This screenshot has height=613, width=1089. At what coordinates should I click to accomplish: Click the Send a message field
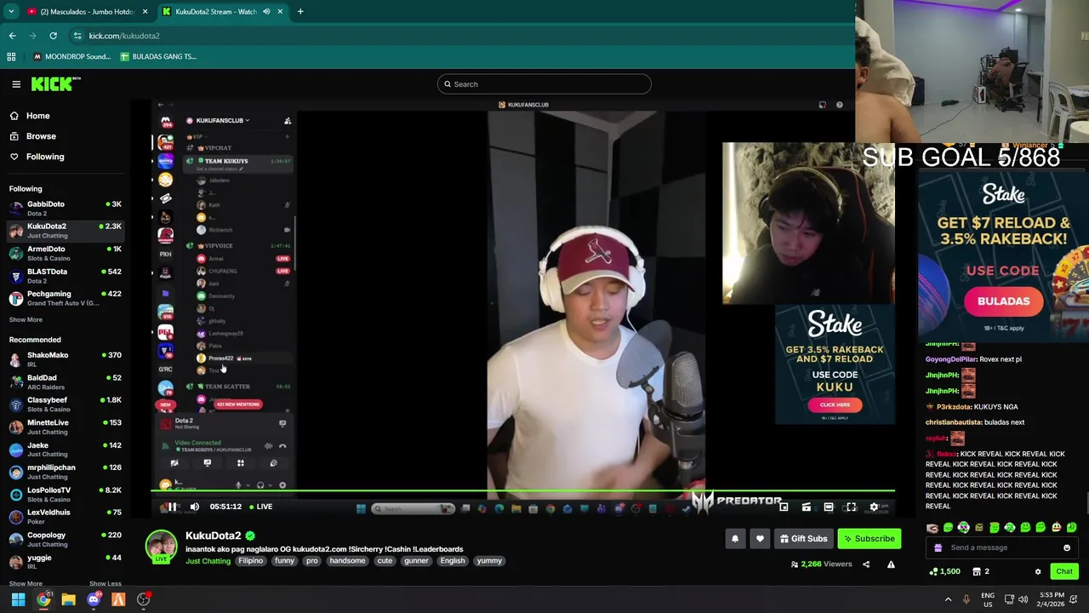pos(1002,547)
